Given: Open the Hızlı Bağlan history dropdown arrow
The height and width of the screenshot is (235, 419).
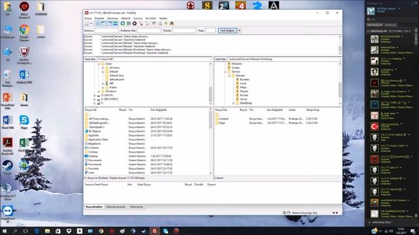Looking at the screenshot, I should pos(240,31).
